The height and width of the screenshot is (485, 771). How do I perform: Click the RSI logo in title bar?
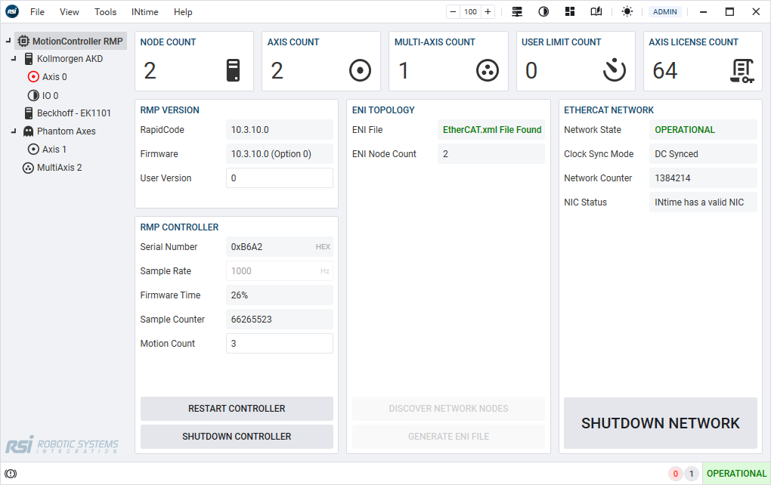pos(12,12)
